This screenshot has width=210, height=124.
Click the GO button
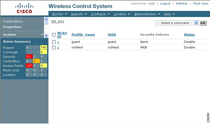(203, 23)
